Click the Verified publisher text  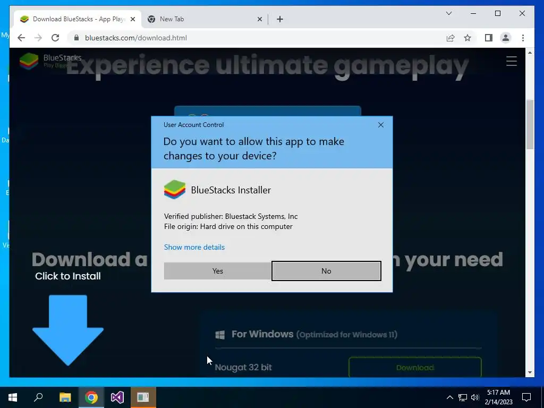[x=231, y=217]
